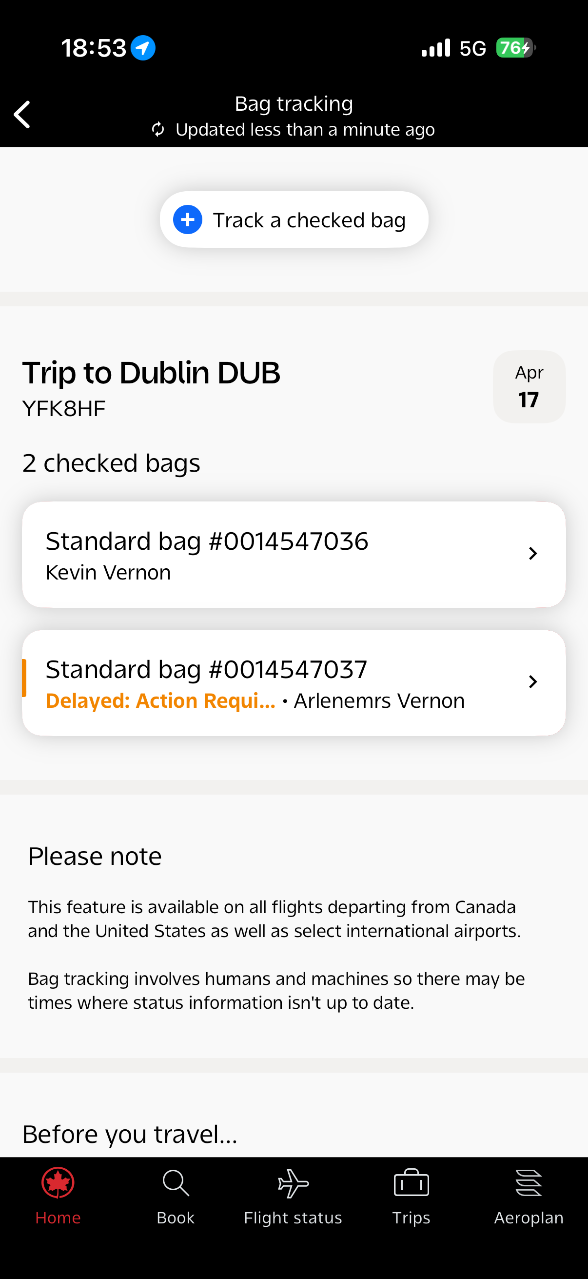Tap the location arrow in status bar
588x1279 pixels.
(143, 48)
